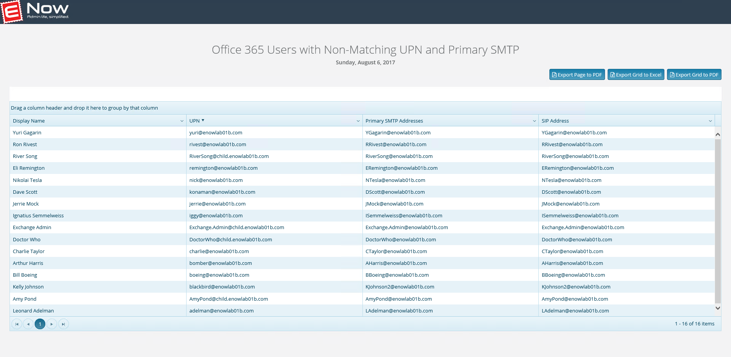Sort by the Display Name column header
The width and height of the screenshot is (731, 357).
(x=29, y=121)
